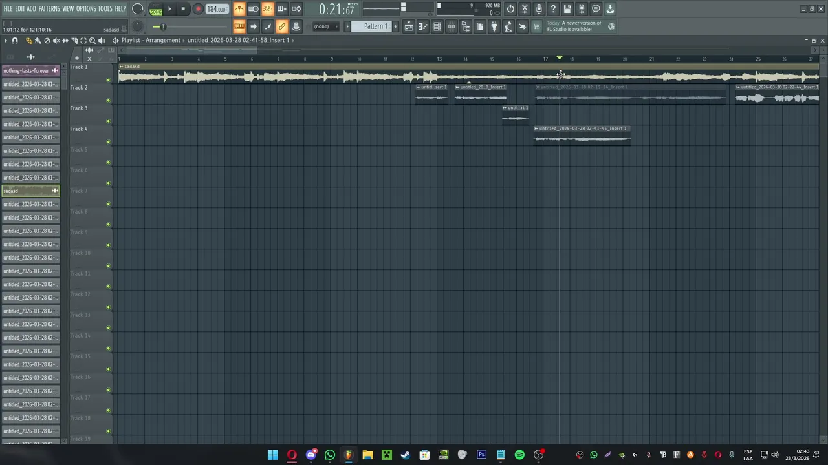The width and height of the screenshot is (828, 465).
Task: Click the microphone one-click recording icon
Action: tap(539, 9)
